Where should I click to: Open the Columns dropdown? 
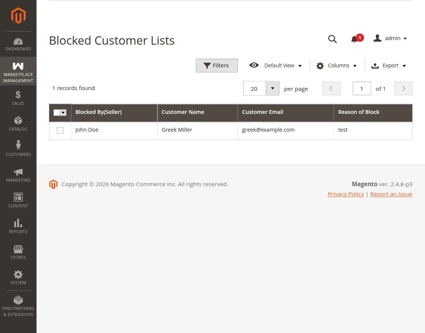click(336, 65)
